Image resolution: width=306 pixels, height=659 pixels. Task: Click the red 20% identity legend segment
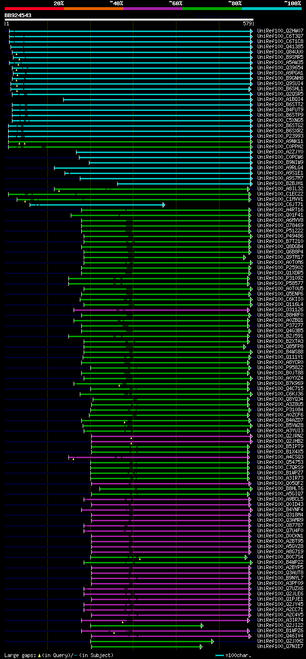point(34,9)
